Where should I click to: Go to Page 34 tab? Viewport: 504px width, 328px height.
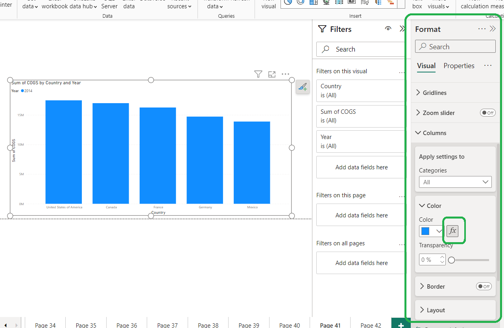click(x=45, y=325)
